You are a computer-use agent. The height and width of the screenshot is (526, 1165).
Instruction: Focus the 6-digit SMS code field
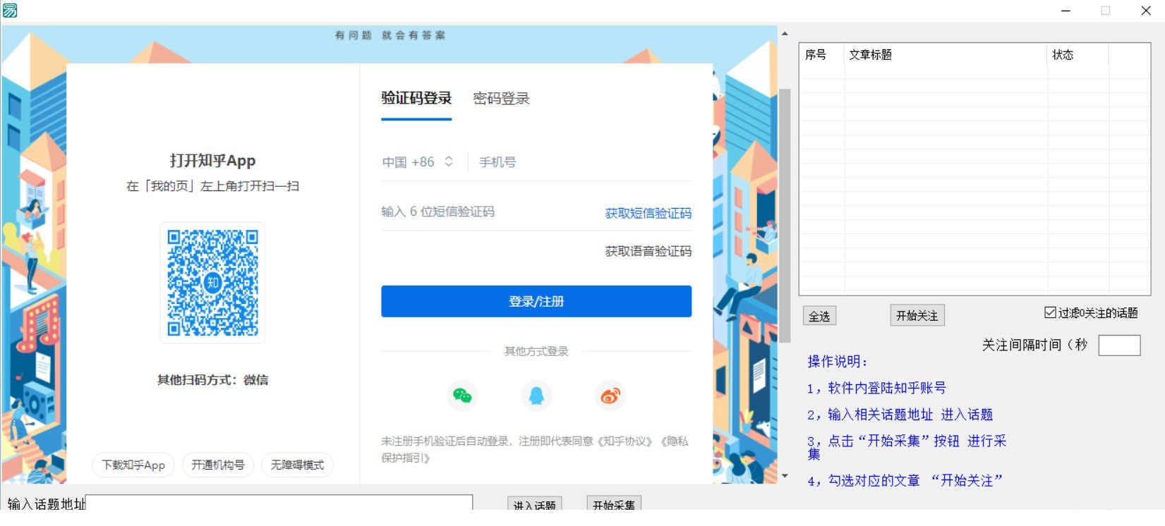[x=487, y=212]
